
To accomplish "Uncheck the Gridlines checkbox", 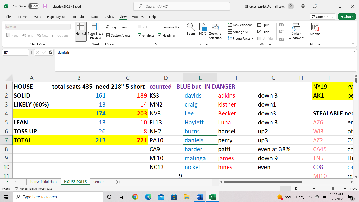I will pos(140,35).
